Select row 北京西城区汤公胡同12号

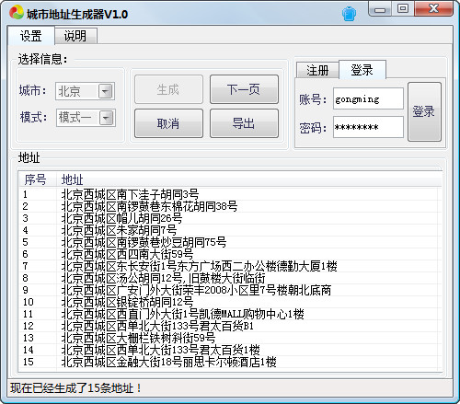pos(230,278)
